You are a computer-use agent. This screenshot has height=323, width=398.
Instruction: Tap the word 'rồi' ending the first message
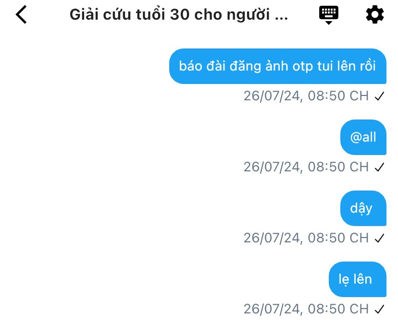click(x=367, y=65)
